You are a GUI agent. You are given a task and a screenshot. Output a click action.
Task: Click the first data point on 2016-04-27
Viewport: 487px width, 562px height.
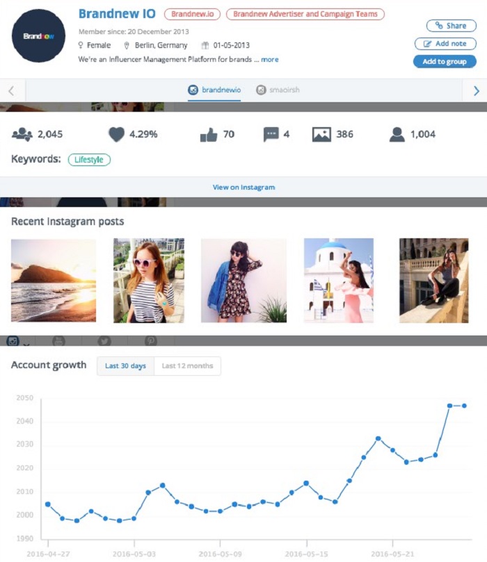pos(48,504)
